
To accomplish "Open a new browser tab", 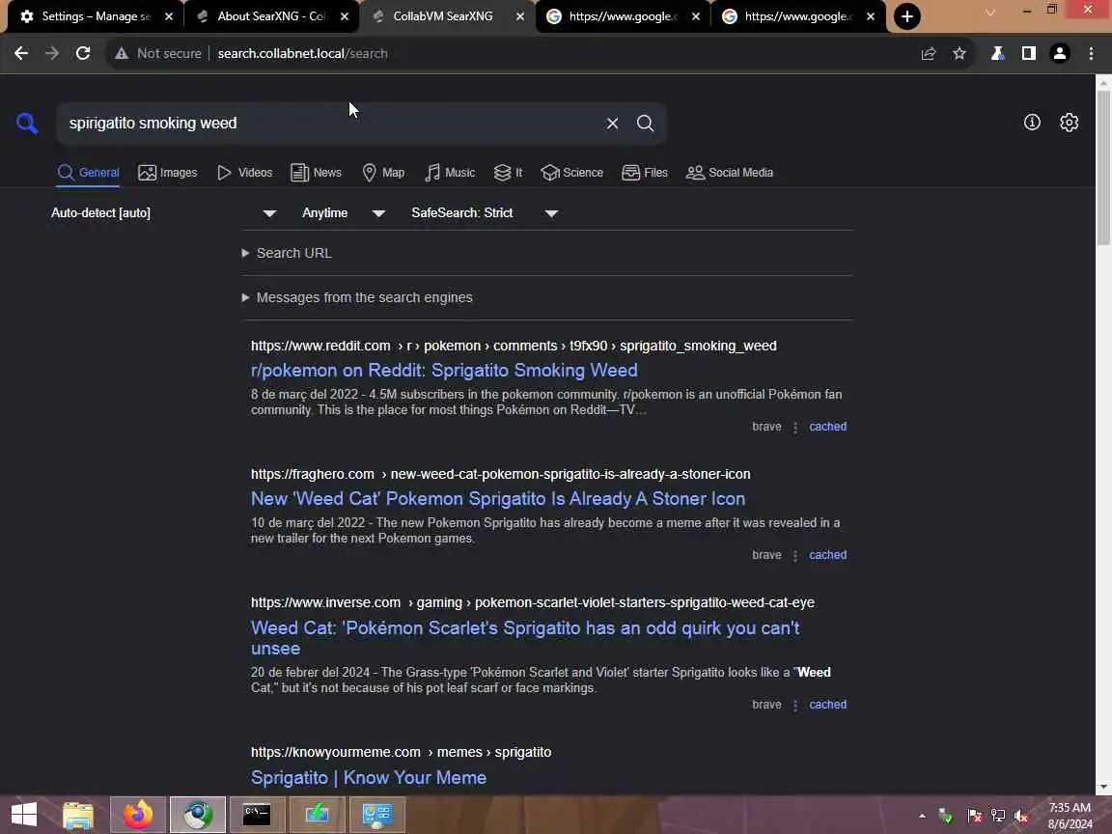I will pos(907,16).
